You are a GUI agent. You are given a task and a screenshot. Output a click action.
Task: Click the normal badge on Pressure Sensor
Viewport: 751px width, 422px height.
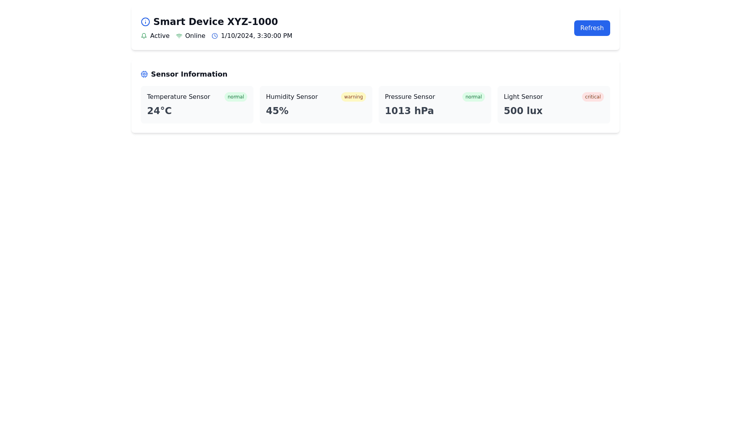tap(473, 97)
